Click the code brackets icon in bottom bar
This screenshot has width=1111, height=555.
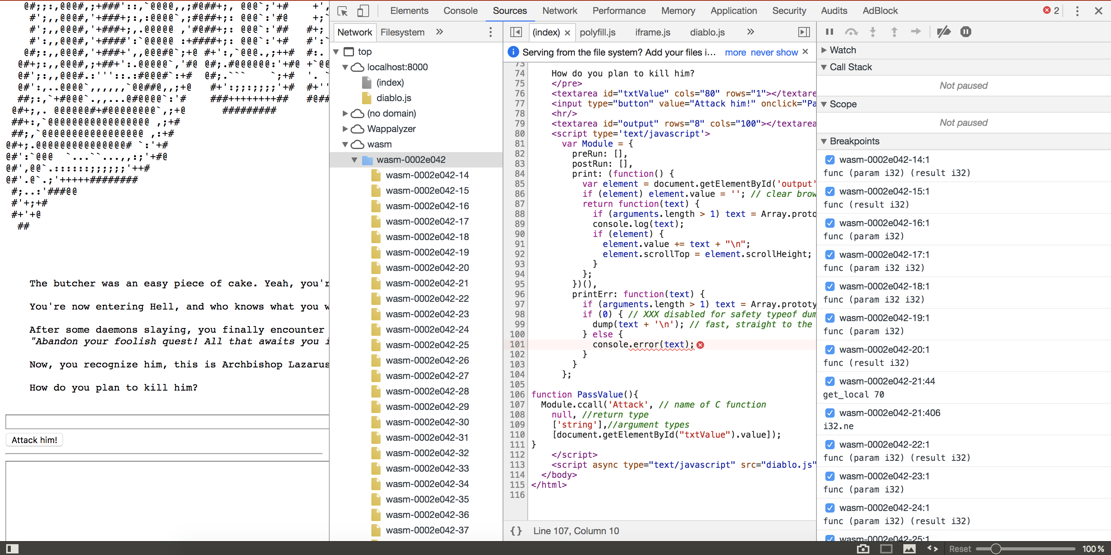tap(932, 548)
